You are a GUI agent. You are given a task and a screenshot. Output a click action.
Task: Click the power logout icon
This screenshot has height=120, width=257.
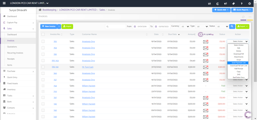coord(250,4)
